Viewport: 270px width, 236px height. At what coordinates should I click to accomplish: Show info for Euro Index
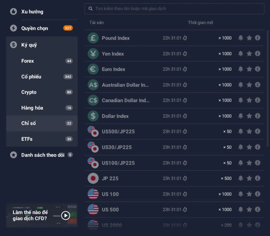pos(258,69)
